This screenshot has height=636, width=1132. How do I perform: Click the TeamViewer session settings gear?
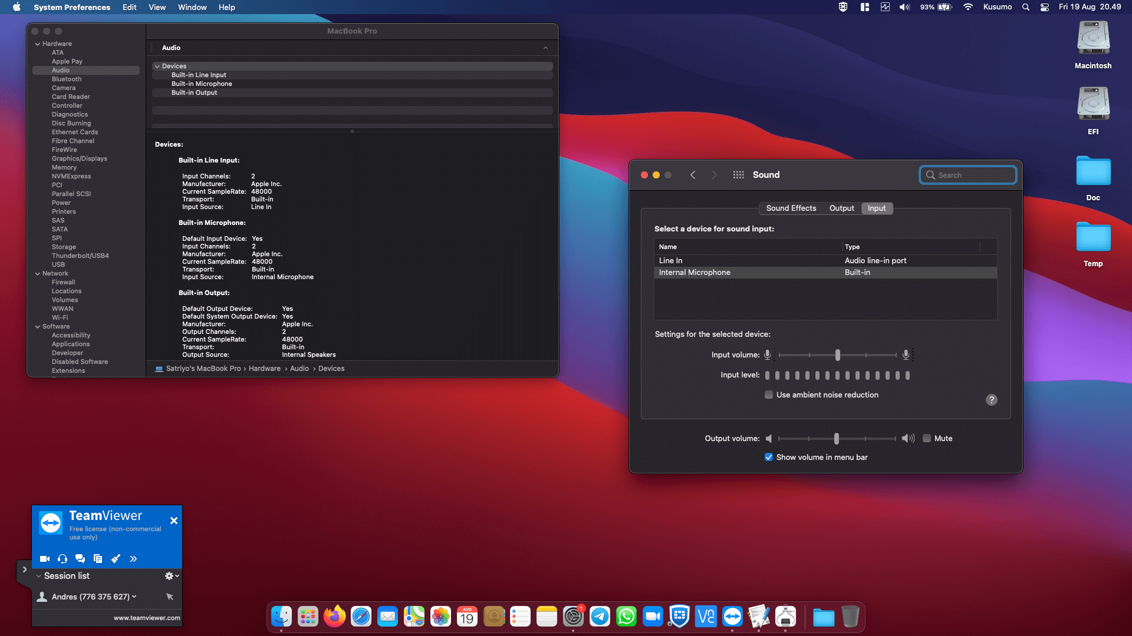pyautogui.click(x=172, y=576)
